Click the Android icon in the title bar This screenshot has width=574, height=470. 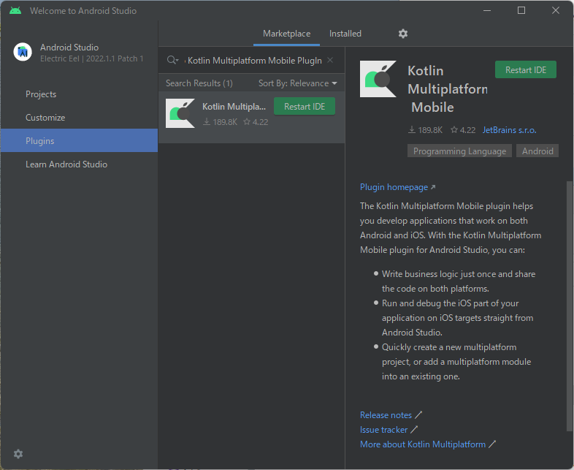click(x=15, y=11)
